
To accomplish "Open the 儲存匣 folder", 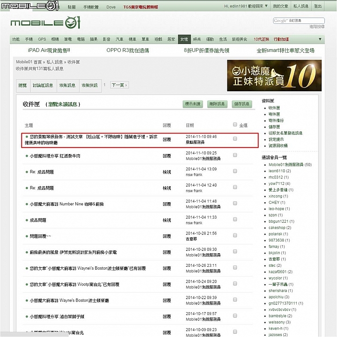I will [274, 127].
